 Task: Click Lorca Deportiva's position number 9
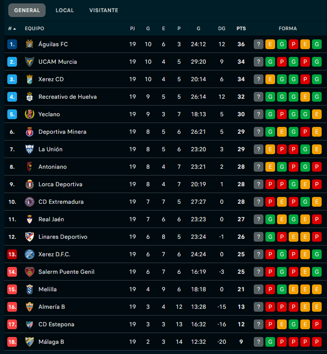point(12,184)
